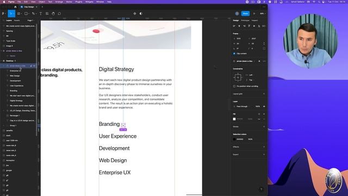Image resolution: width=348 pixels, height=196 pixels.
Task: Open the vertical constraint Top dropdown
Action: point(251,80)
